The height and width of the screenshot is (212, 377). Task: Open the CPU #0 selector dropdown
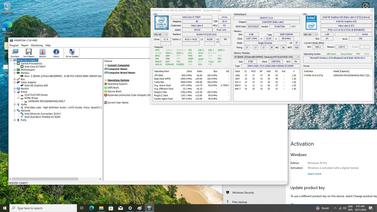(x=160, y=35)
